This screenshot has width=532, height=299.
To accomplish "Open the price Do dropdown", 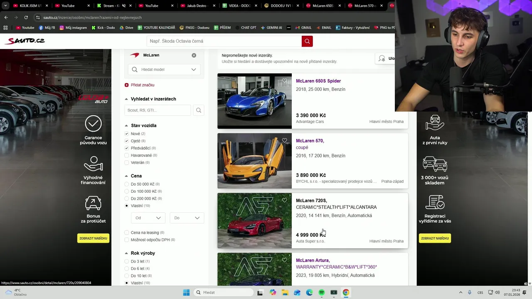I will click(187, 218).
